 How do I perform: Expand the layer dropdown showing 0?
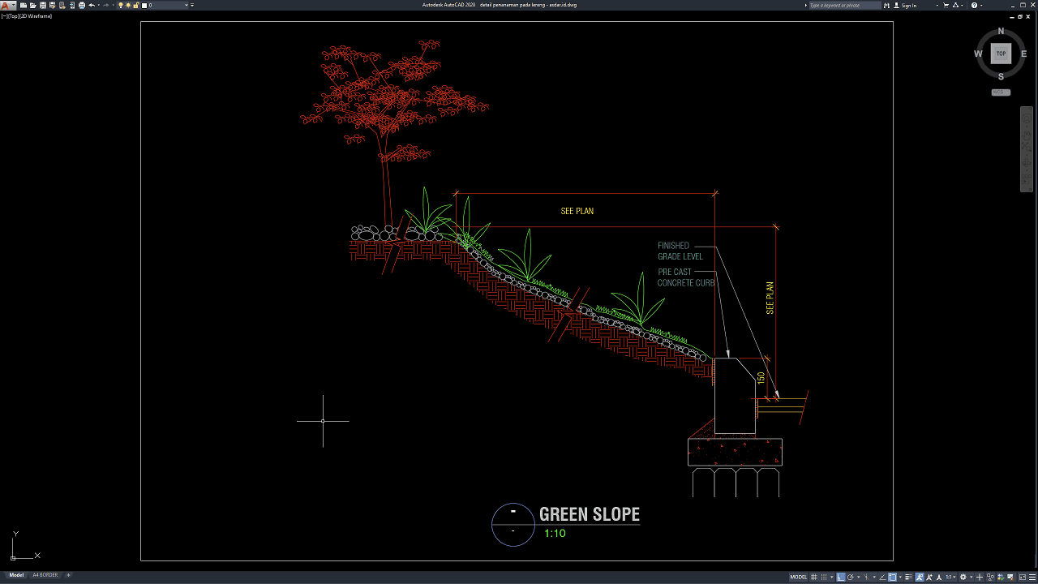(187, 5)
